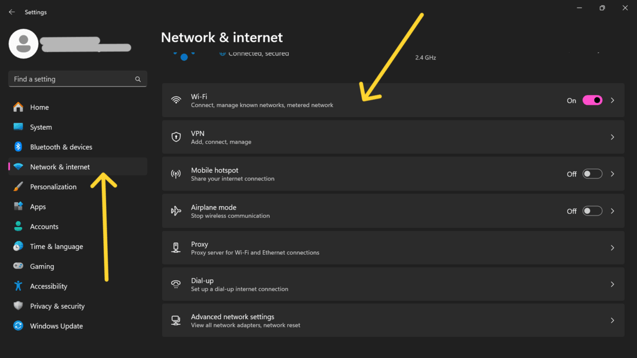Expand Wi-Fi settings with chevron arrow

pyautogui.click(x=613, y=100)
